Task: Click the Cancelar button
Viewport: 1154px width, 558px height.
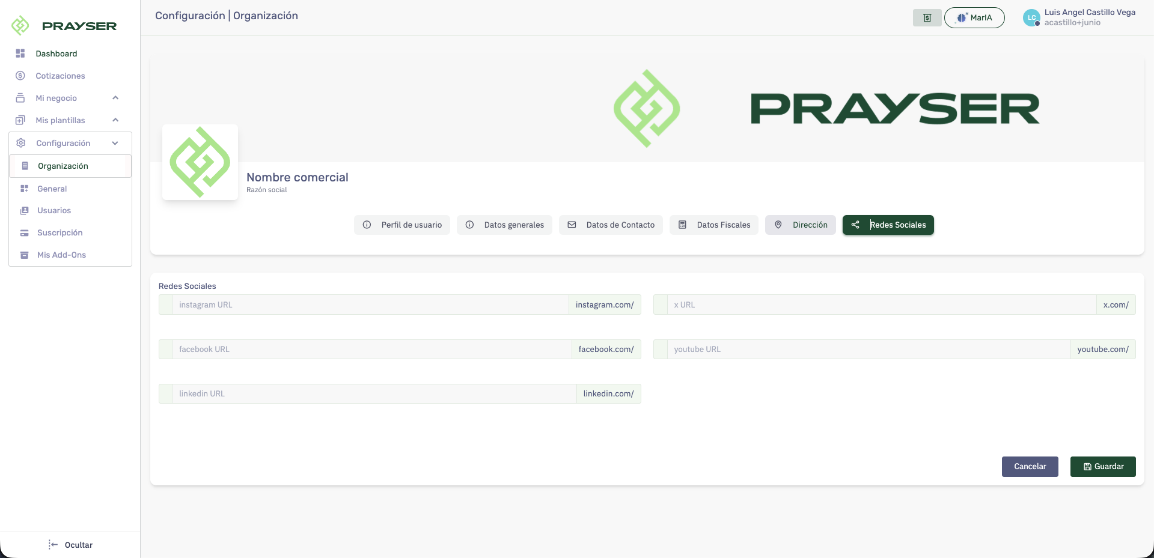Action: pos(1030,467)
